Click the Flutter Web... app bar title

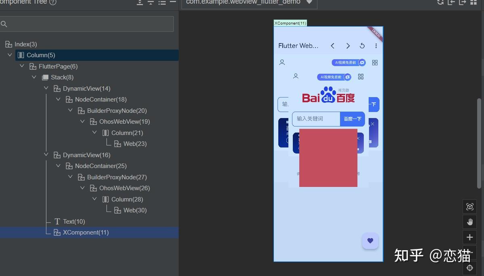point(298,46)
